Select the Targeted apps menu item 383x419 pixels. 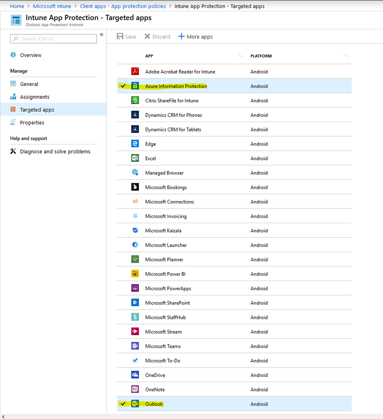click(53, 109)
